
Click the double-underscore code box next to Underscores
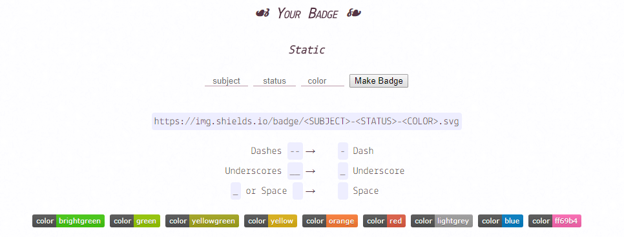tap(295, 171)
